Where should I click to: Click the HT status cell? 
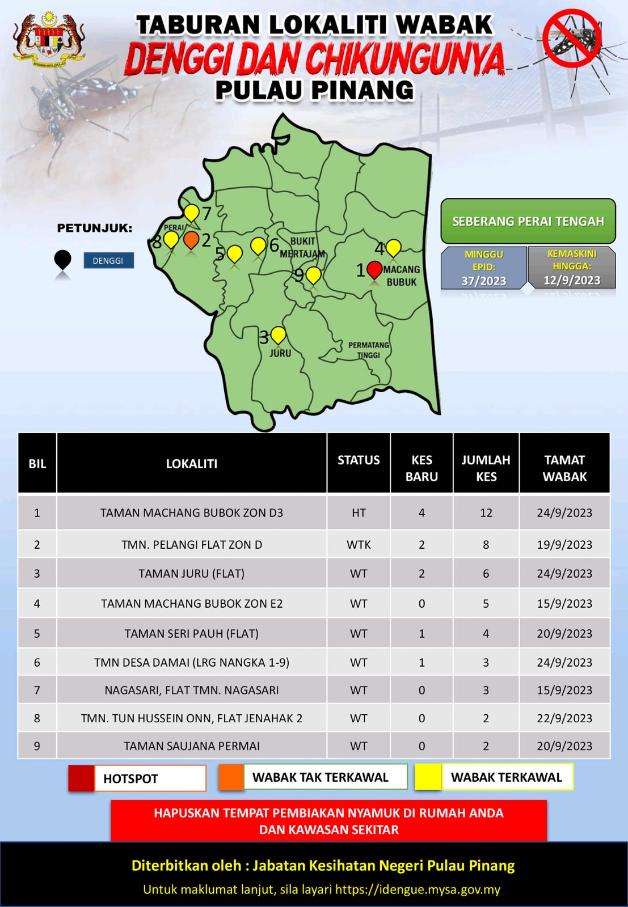click(359, 512)
